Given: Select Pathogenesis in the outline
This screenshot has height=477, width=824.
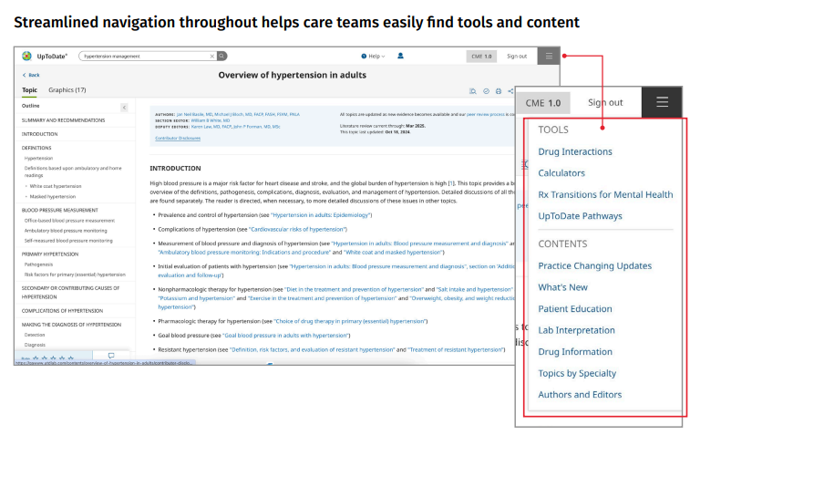Looking at the screenshot, I should pyautogui.click(x=38, y=264).
